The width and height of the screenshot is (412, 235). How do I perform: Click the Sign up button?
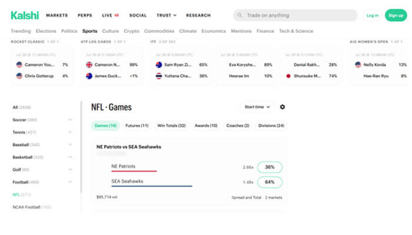396,15
